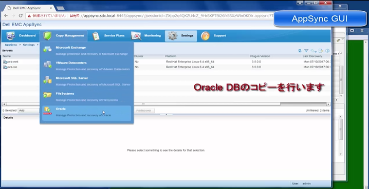The image size is (369, 189).
Task: Close the Dell EMC AppSync browser tab
Action: point(51,8)
